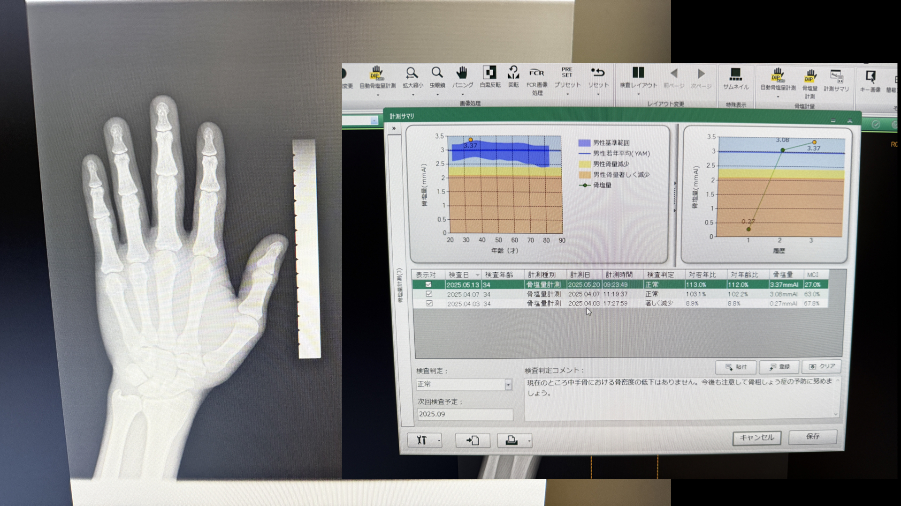Image resolution: width=901 pixels, height=506 pixels.
Task: Click the 0.27mmAl bone mineral cell
Action: click(784, 304)
